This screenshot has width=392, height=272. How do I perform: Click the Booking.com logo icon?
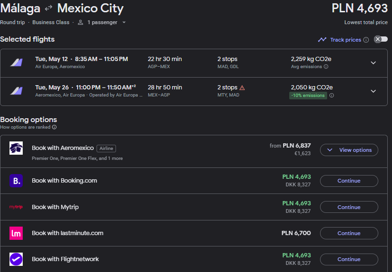(16, 181)
